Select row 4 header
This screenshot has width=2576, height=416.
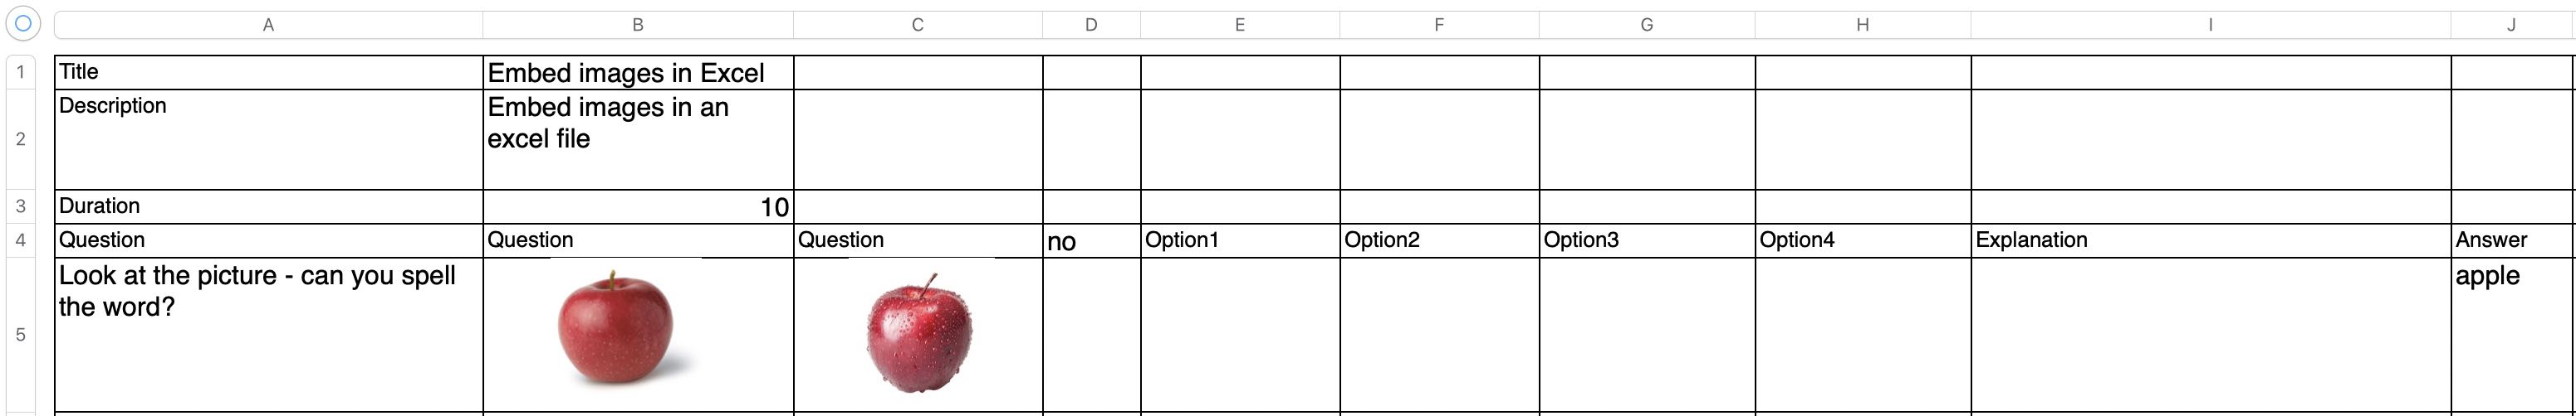pyautogui.click(x=20, y=240)
